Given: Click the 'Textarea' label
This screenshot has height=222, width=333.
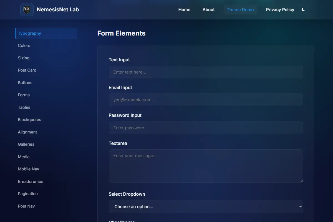Looking at the screenshot, I should pyautogui.click(x=118, y=143).
